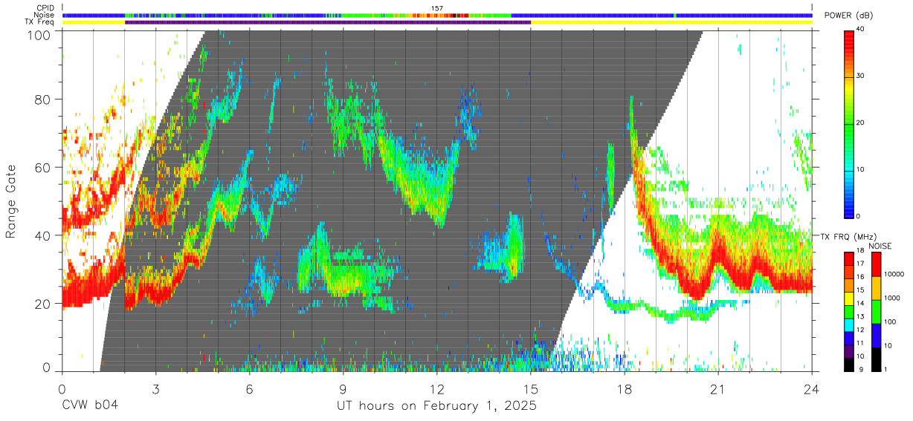Click the CPID value 157
Image resolution: width=913 pixels, height=421 pixels.
coord(437,8)
